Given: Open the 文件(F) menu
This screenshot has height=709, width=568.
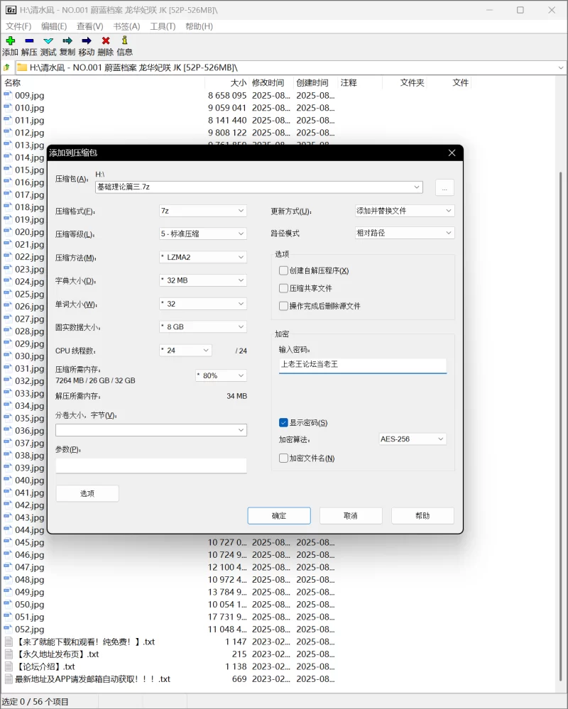Looking at the screenshot, I should [x=18, y=26].
